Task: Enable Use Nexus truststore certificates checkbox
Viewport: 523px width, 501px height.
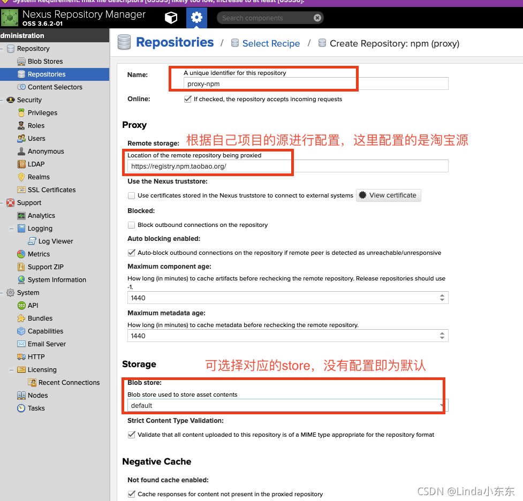Action: tap(131, 195)
